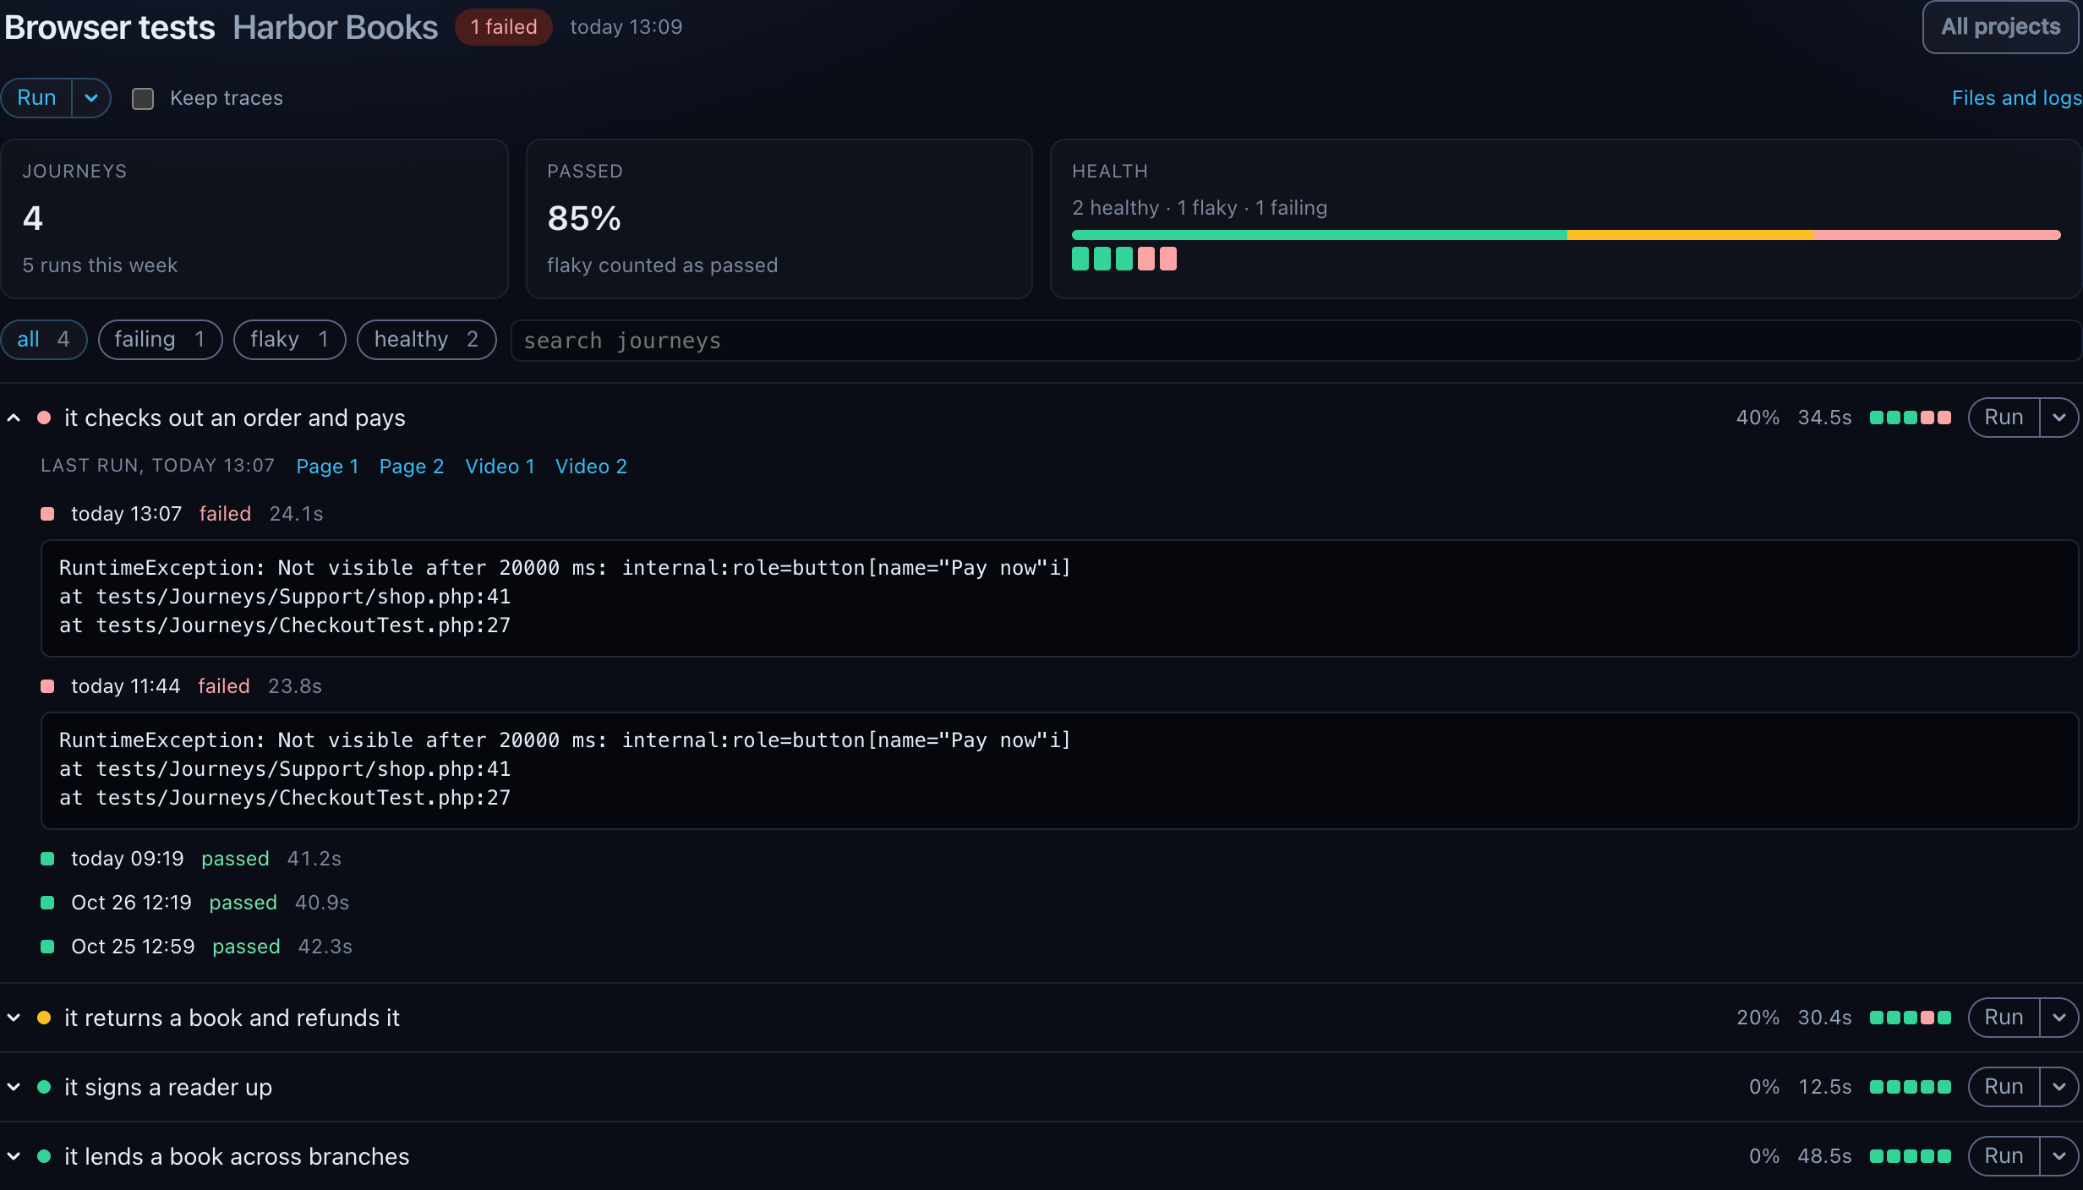Click 'Oct 25 12:59' run entry
Image resolution: width=2083 pixels, height=1190 pixels.
point(133,947)
